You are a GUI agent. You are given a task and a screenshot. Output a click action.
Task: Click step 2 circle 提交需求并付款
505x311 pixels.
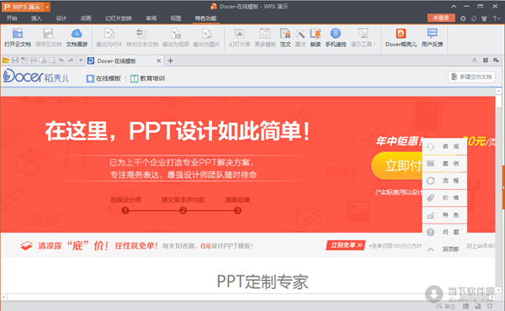(183, 211)
